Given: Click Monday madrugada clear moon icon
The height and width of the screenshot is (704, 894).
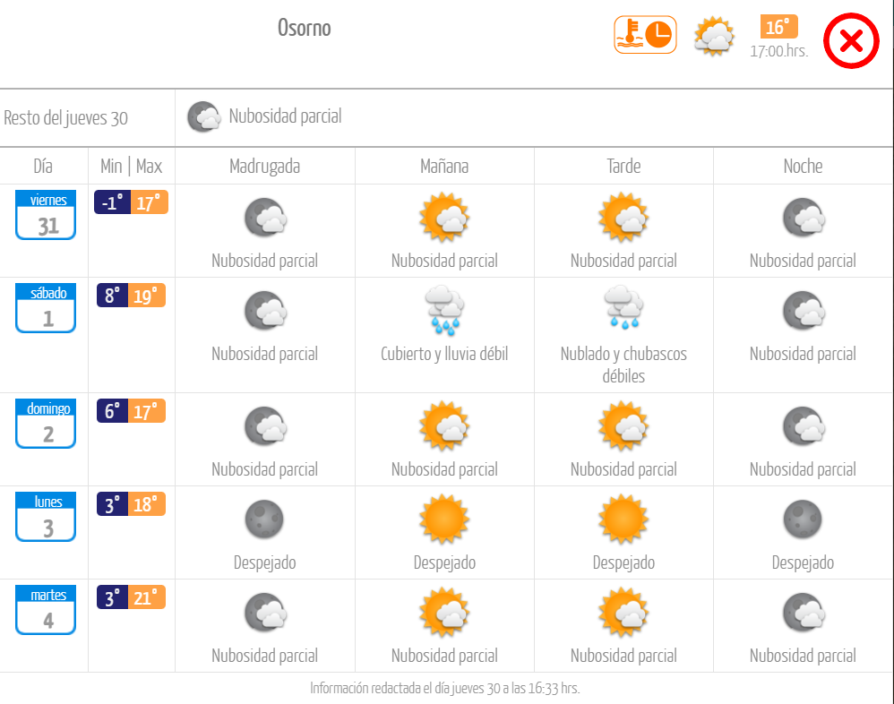Looking at the screenshot, I should point(264,518).
